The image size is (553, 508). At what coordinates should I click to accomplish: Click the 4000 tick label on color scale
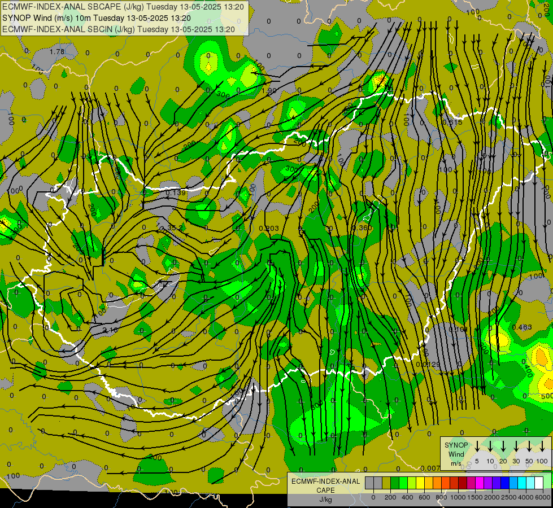(x=526, y=497)
